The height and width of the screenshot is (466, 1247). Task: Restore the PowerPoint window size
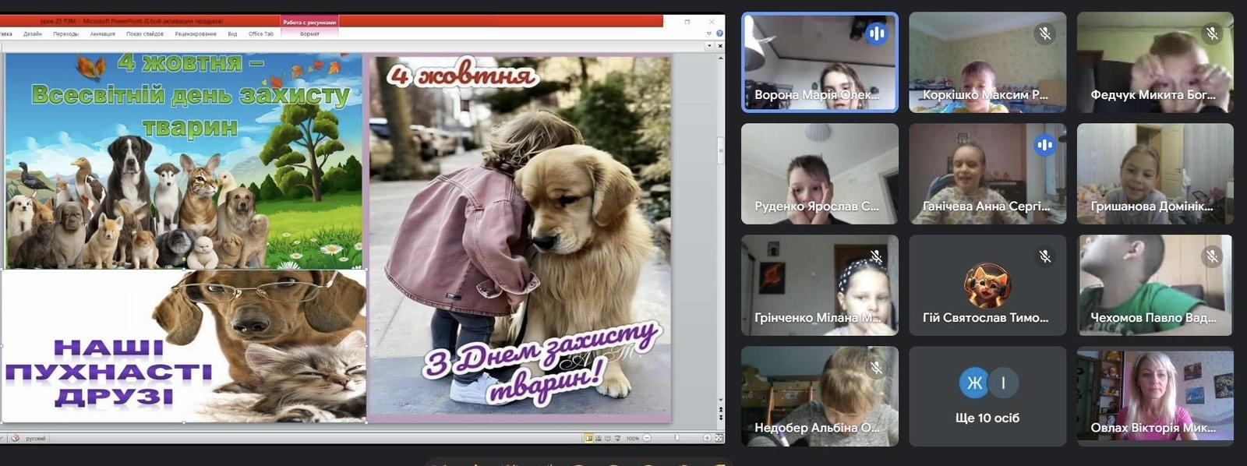coord(687,22)
